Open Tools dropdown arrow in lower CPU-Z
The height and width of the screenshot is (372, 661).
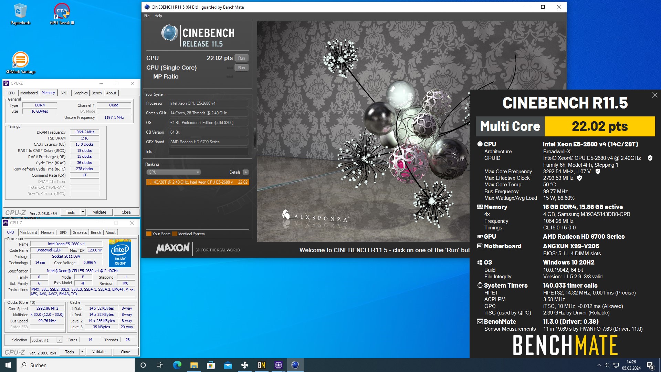82,352
